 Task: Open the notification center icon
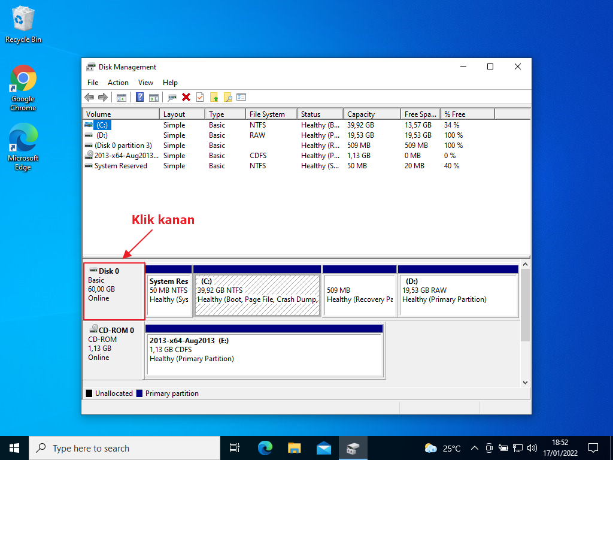[x=593, y=448]
